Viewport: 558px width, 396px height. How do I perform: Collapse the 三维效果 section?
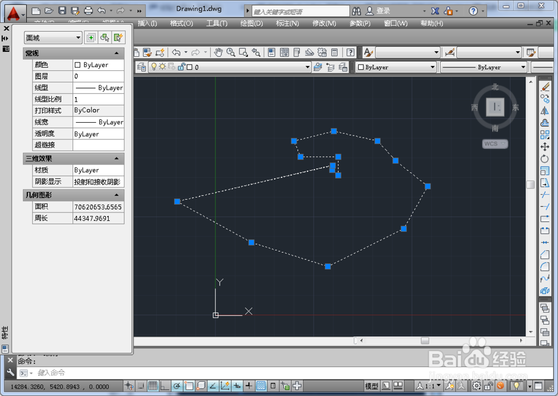pyautogui.click(x=117, y=158)
